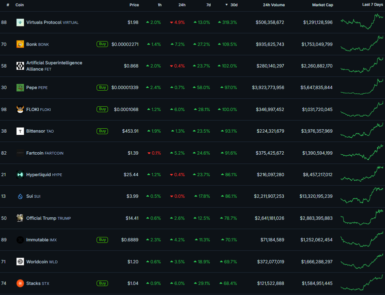Open the Virtuals Protocol coin page link
This screenshot has height=295, width=385.
click(x=52, y=23)
